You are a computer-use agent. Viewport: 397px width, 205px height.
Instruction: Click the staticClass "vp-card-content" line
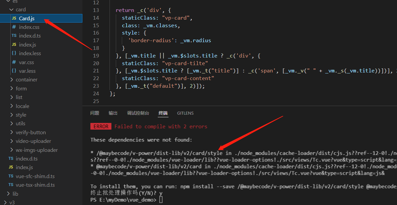click(168, 78)
